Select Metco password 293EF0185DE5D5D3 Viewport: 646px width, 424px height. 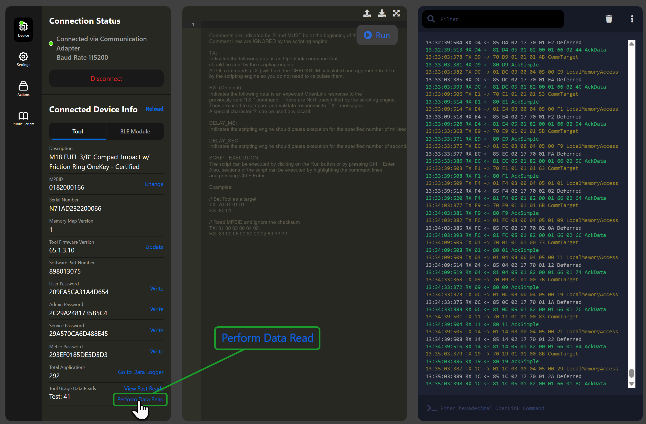78,355
